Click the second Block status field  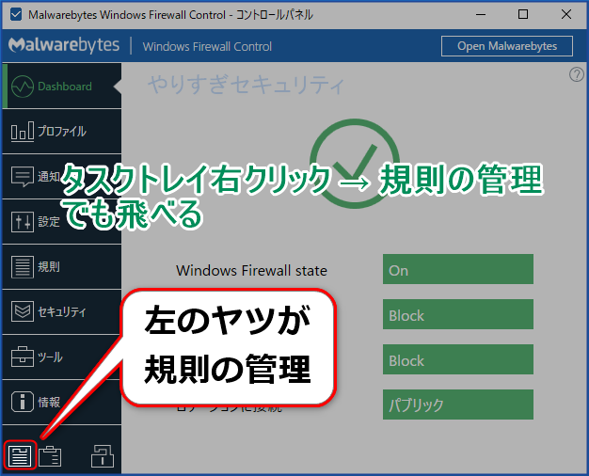pyautogui.click(x=458, y=359)
